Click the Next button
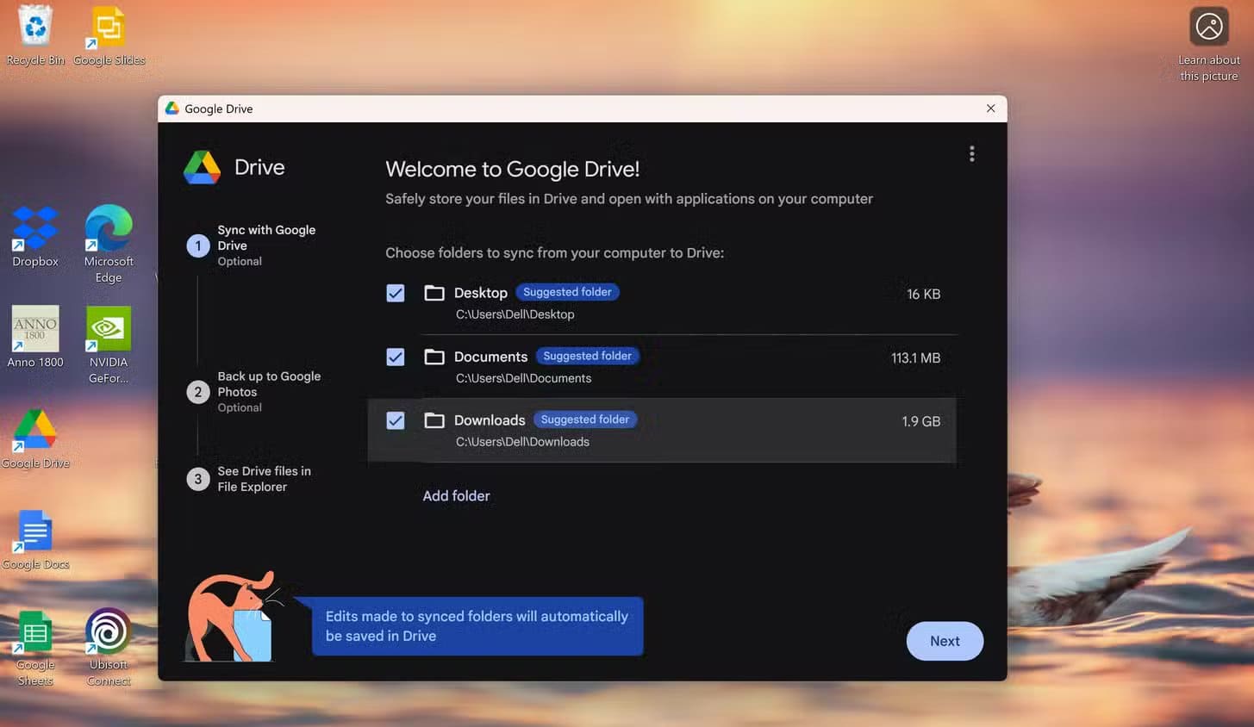Image resolution: width=1254 pixels, height=727 pixels. pyautogui.click(x=944, y=641)
